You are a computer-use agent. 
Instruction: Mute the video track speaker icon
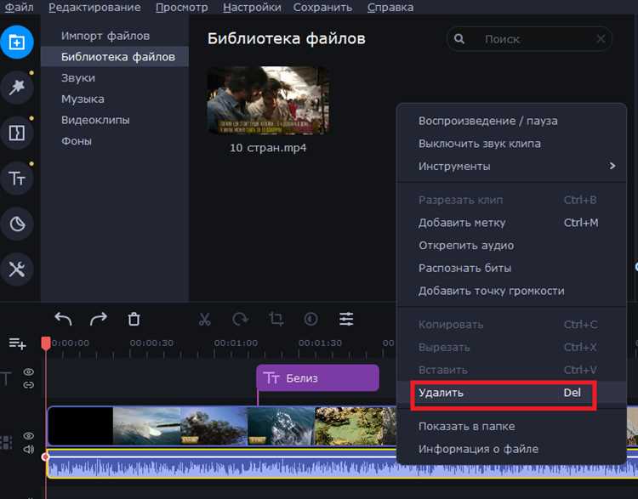point(29,449)
